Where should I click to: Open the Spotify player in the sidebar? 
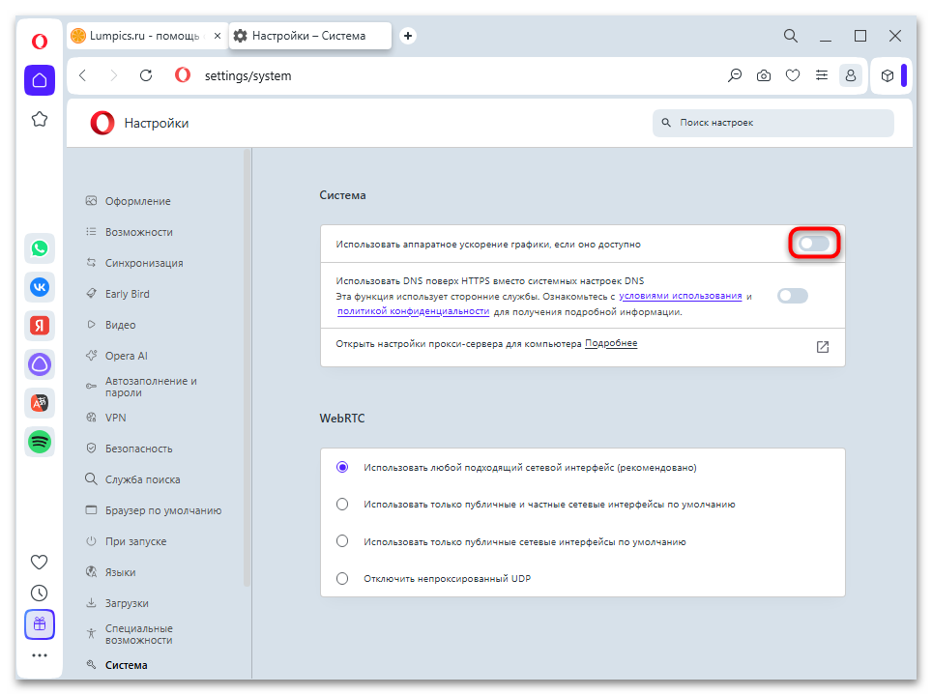pos(40,442)
